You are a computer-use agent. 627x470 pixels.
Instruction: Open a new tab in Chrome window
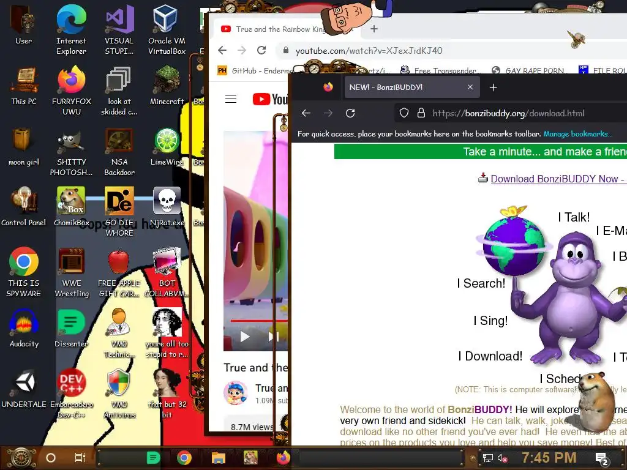click(374, 29)
